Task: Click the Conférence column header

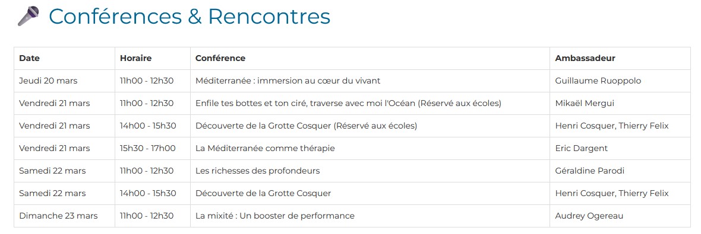Action: tap(220, 58)
